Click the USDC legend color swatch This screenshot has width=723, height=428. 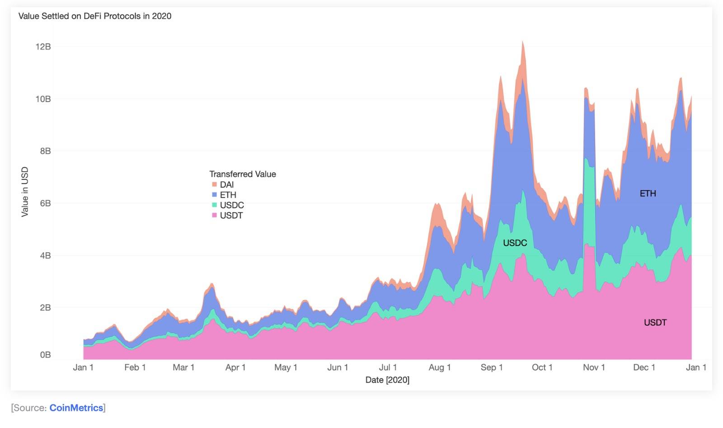point(214,205)
